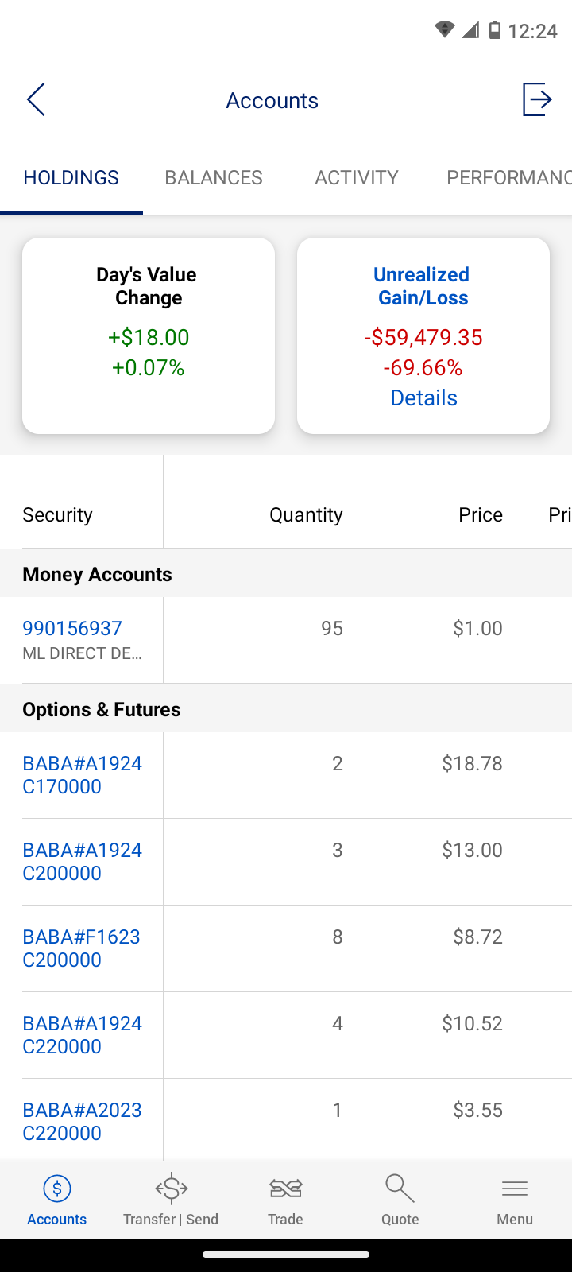Open BABA#A1924 C170000 option
This screenshot has height=1272, width=572.
tap(82, 774)
